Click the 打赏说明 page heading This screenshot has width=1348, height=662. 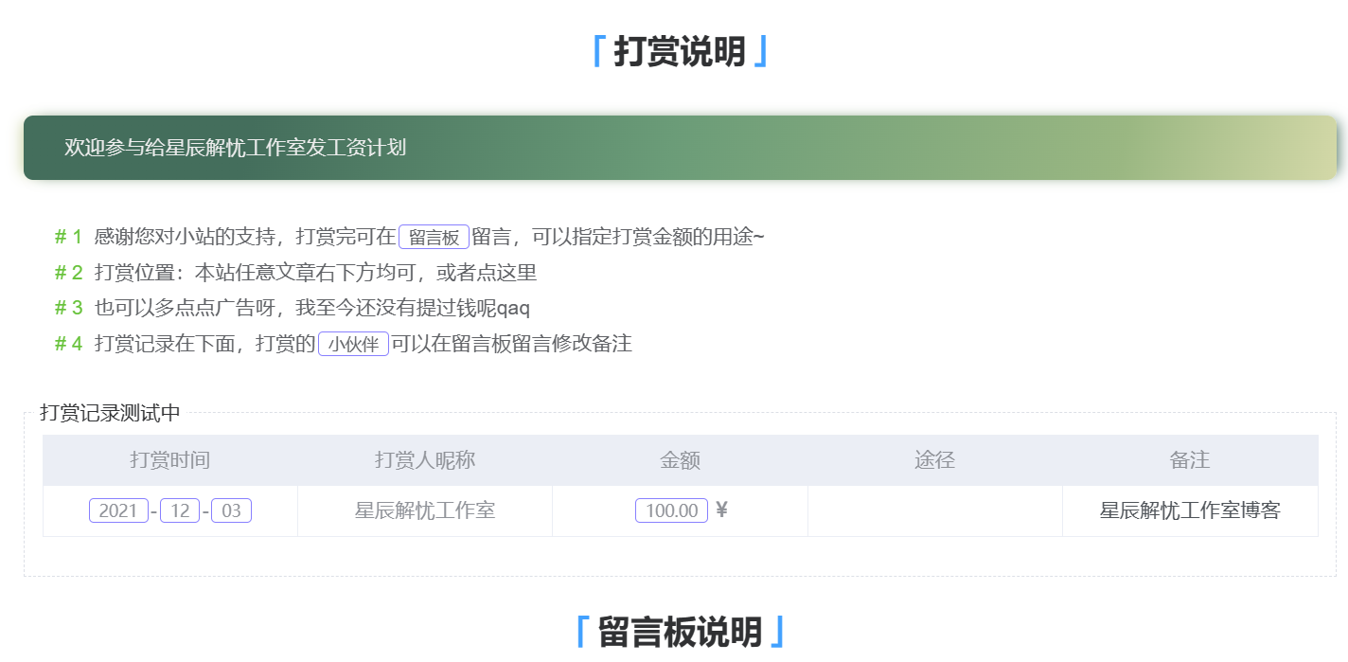(674, 50)
